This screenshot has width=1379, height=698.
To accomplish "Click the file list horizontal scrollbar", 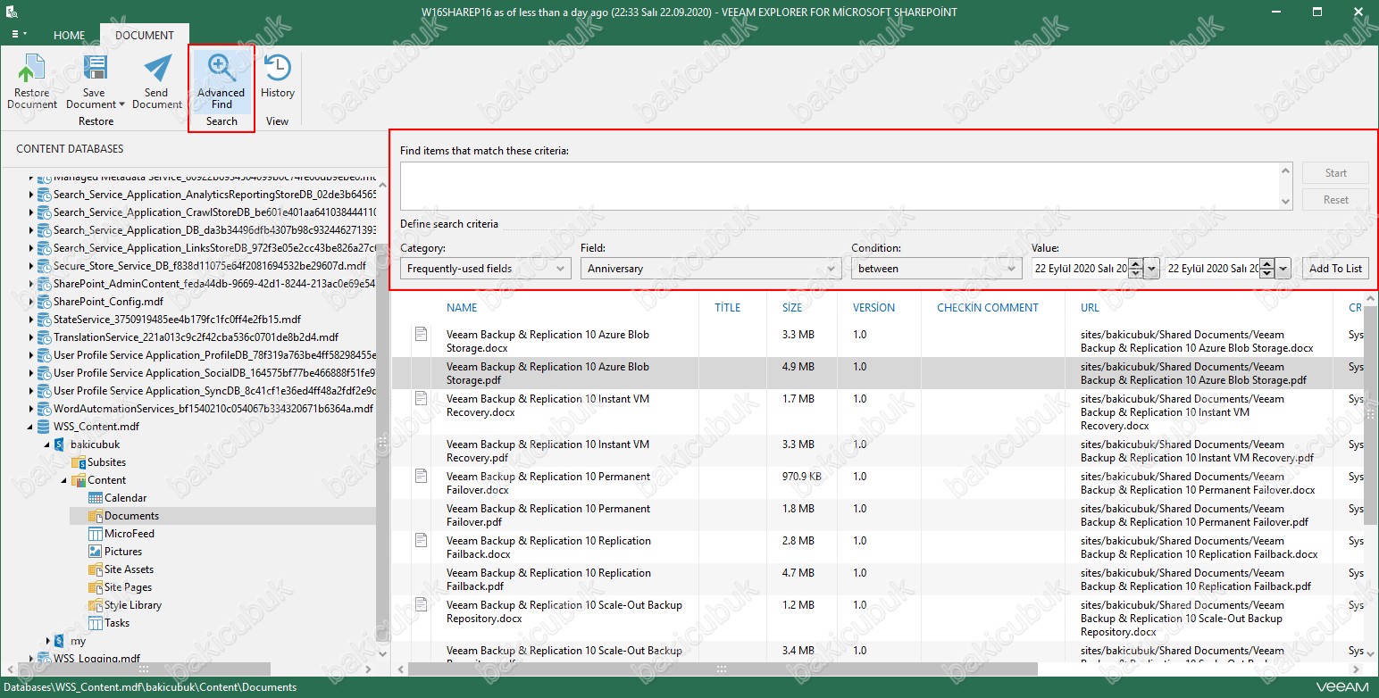I will pyautogui.click(x=721, y=669).
